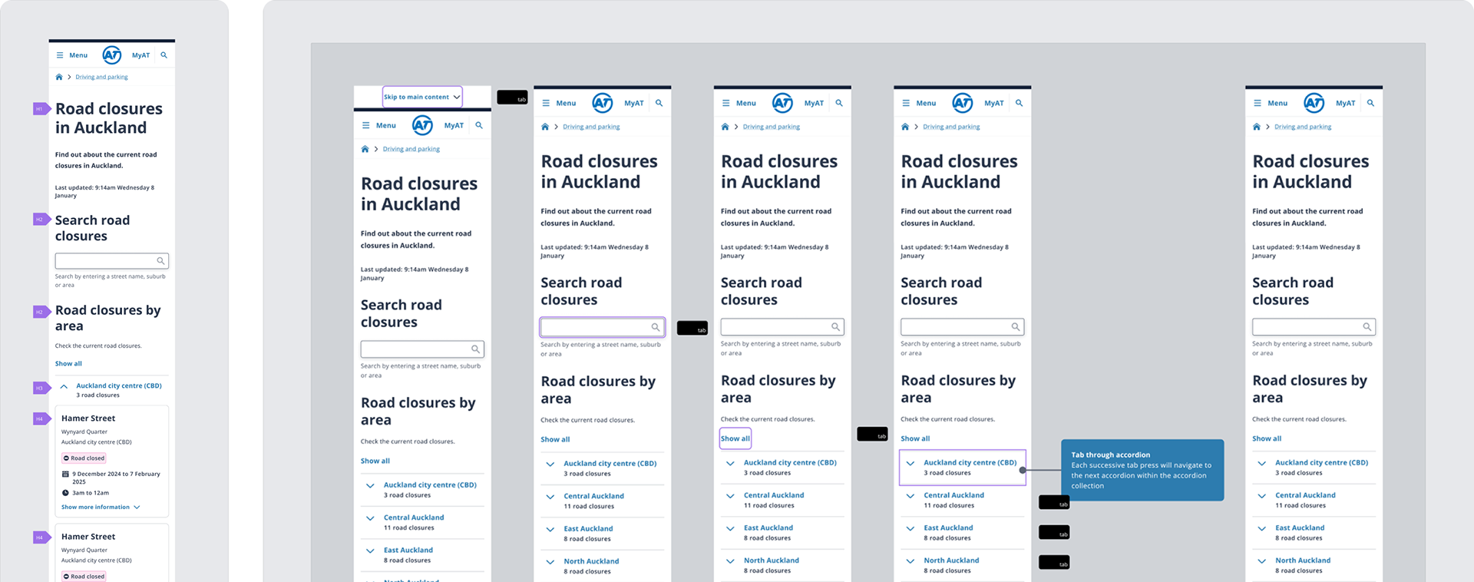The width and height of the screenshot is (1474, 582).
Task: Click Show all in the annotated mockup on the far left
Action: click(x=68, y=364)
